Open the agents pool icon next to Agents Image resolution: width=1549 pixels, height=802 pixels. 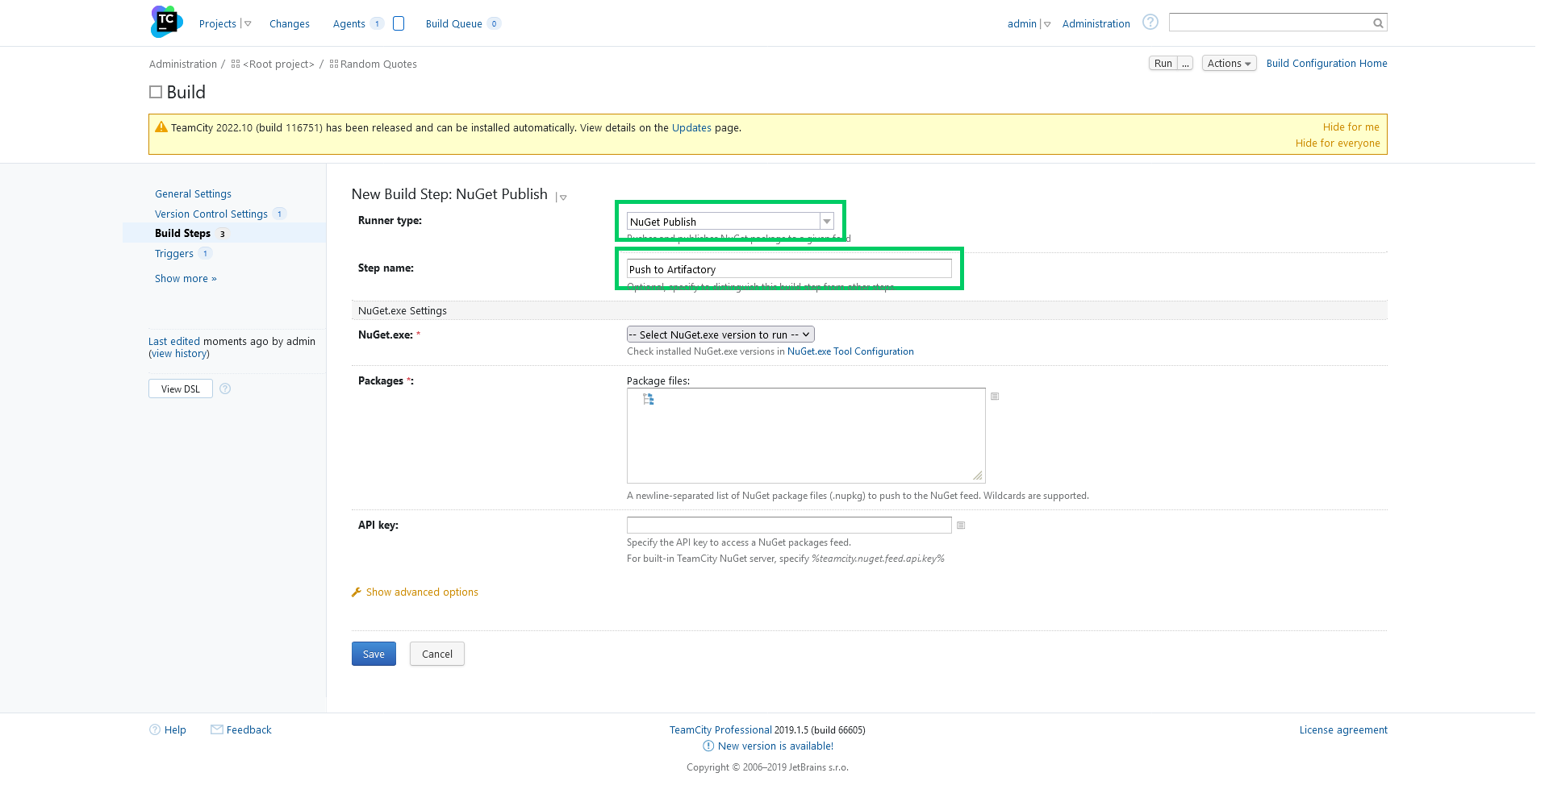pyautogui.click(x=399, y=23)
